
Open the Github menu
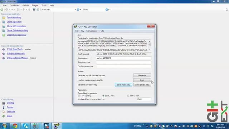click(25, 5)
